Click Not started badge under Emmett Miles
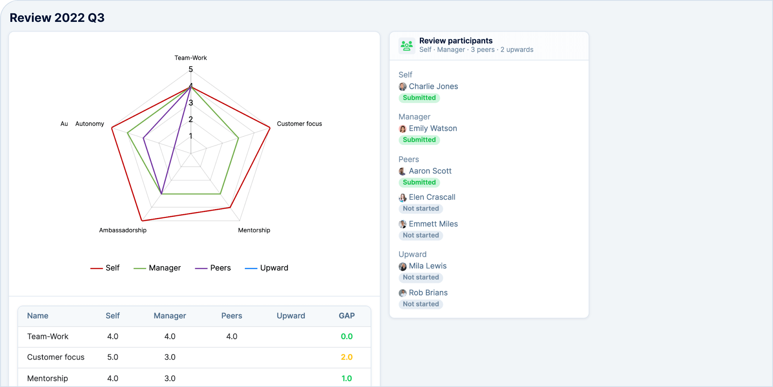Screen dimensions: 773x387 (x=421, y=235)
